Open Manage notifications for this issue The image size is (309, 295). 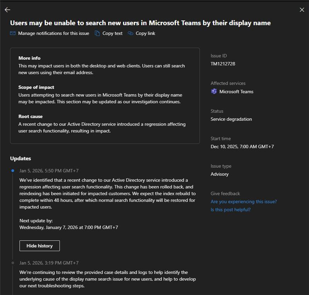[x=54, y=33]
